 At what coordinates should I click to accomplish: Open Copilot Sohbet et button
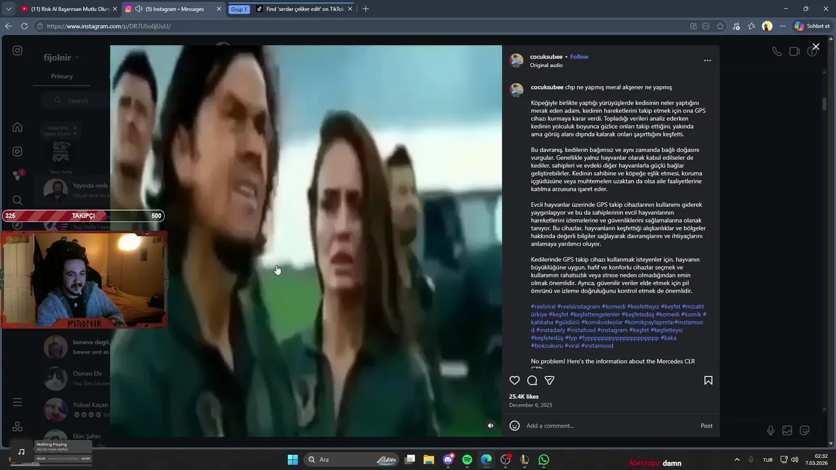(x=812, y=26)
